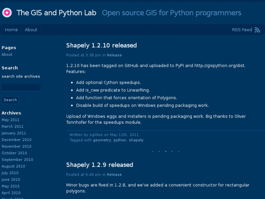Click The GIS and Python Lab title
The height and width of the screenshot is (199, 265).
pyautogui.click(x=56, y=13)
